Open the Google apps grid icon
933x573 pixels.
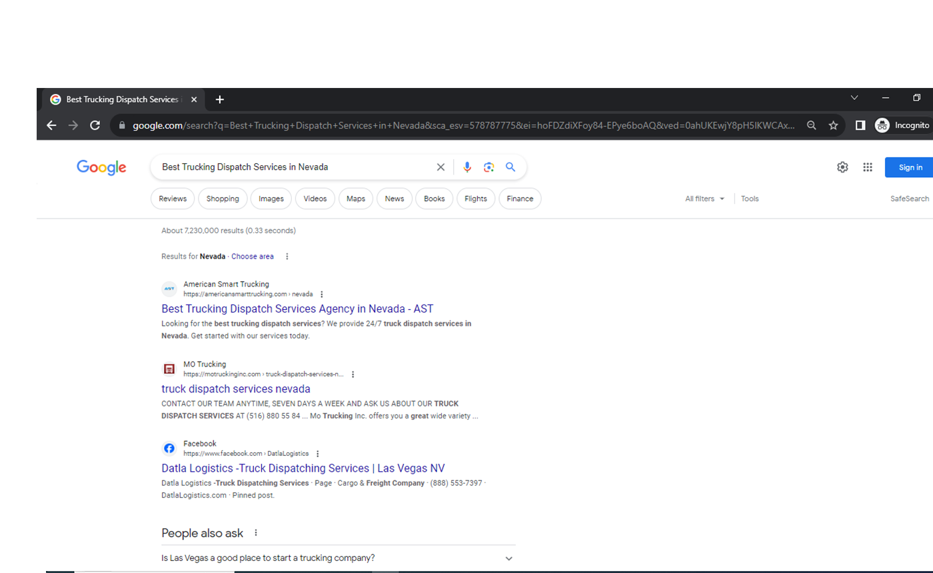pos(867,167)
